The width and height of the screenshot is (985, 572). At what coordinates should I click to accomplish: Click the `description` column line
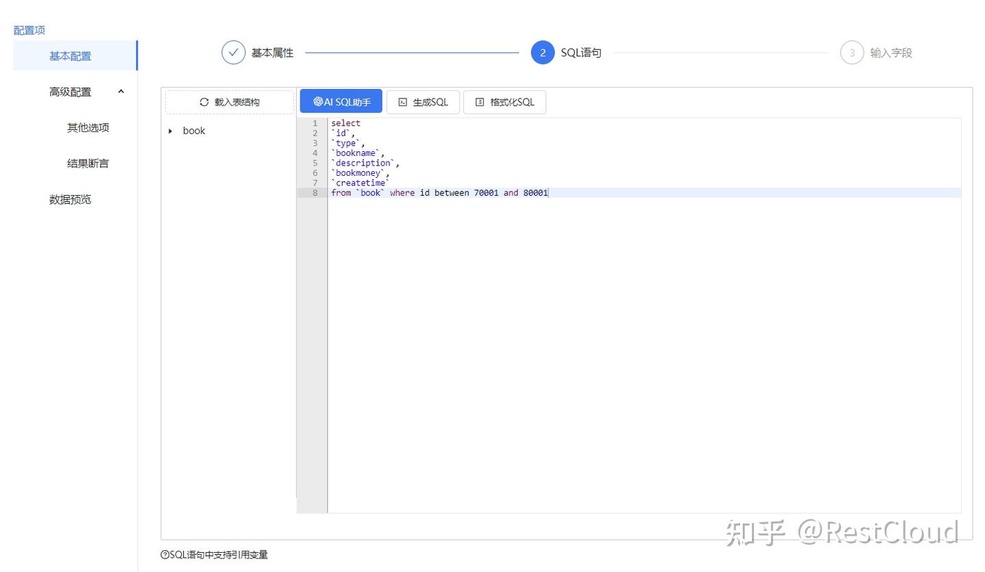[x=365, y=163]
